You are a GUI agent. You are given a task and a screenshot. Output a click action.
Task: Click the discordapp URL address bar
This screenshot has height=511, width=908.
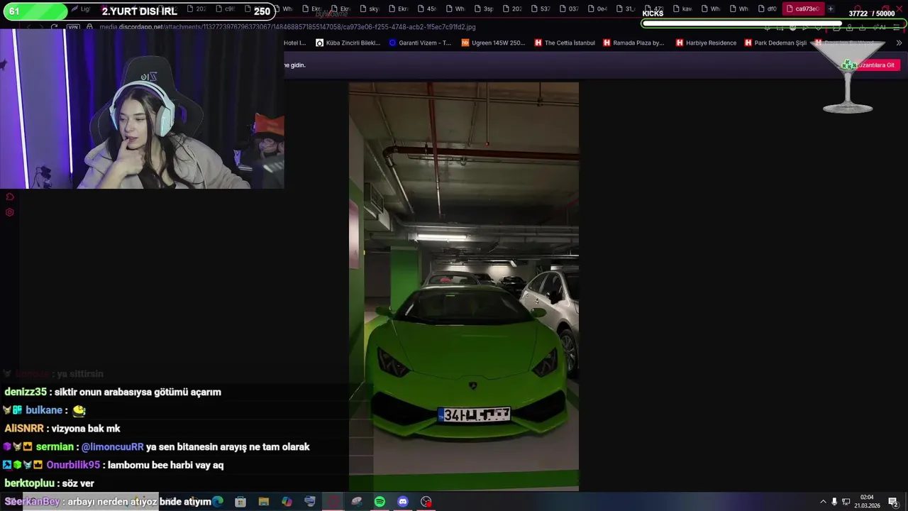coord(287,27)
